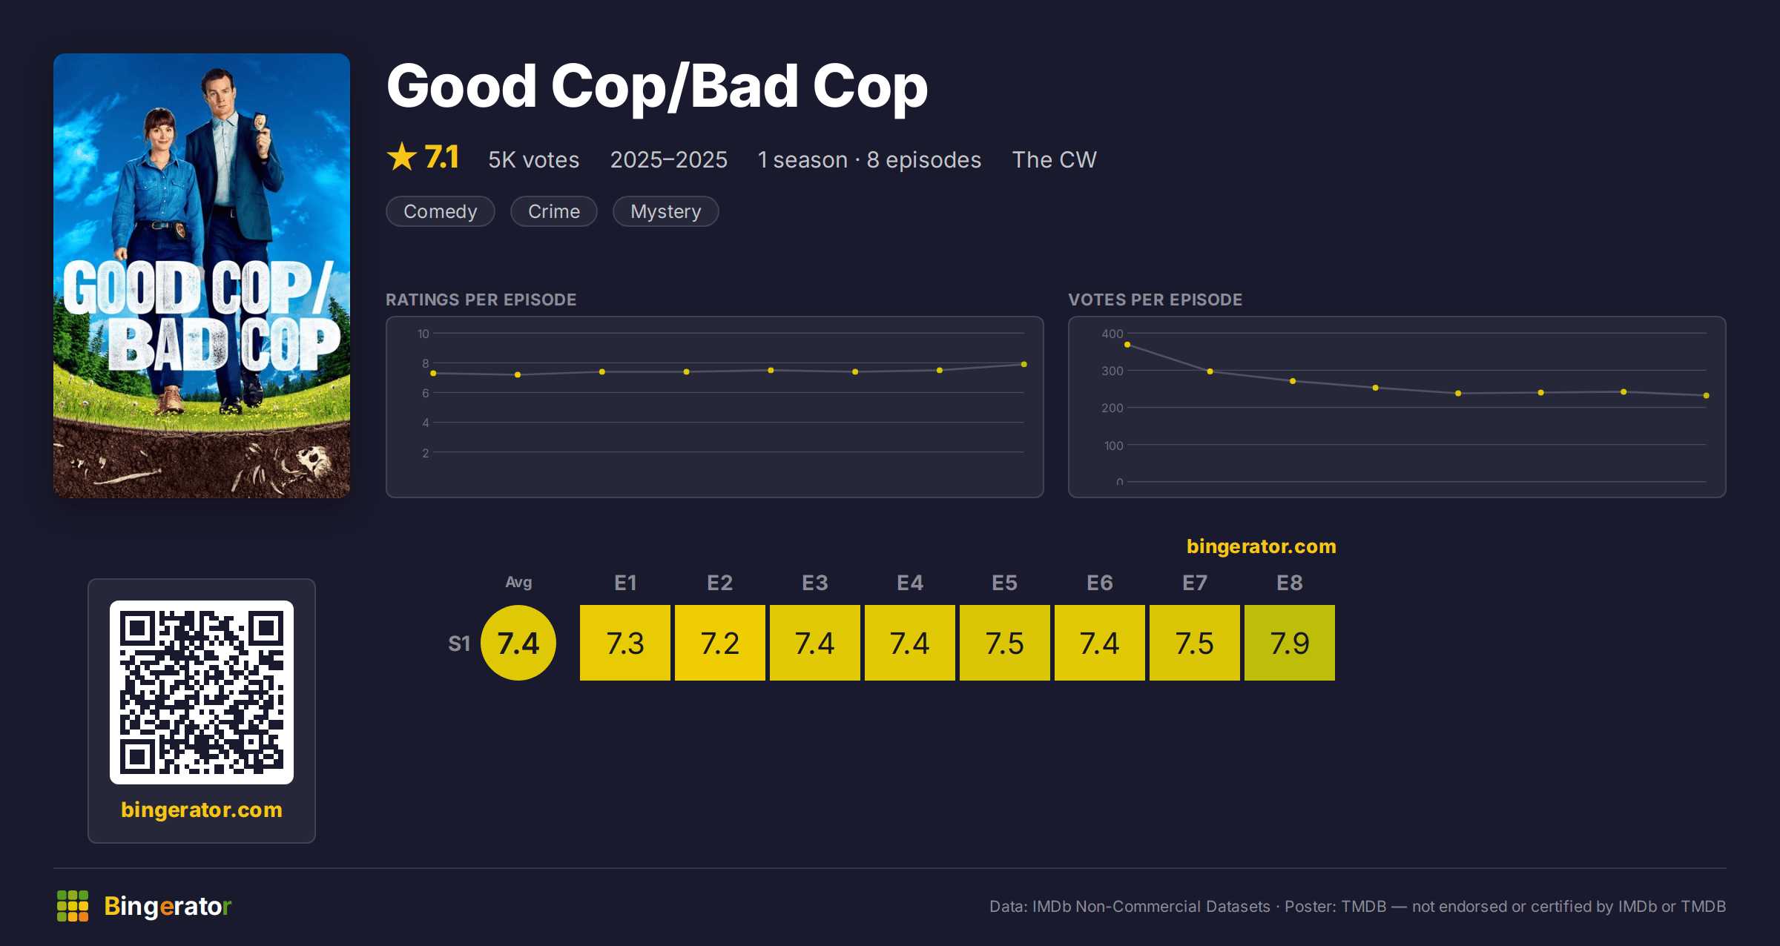Click the E5 rating tile
The image size is (1780, 946).
click(x=1005, y=643)
